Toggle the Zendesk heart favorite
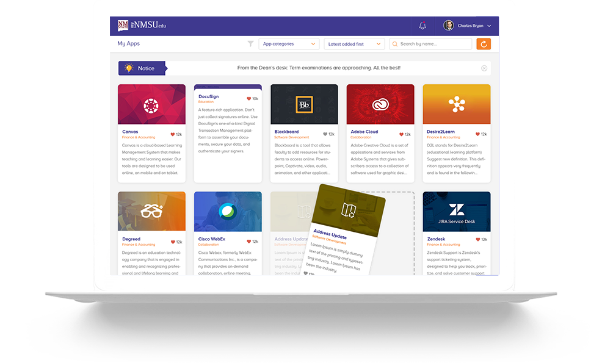Viewport: 602px width, 363px height. click(477, 239)
